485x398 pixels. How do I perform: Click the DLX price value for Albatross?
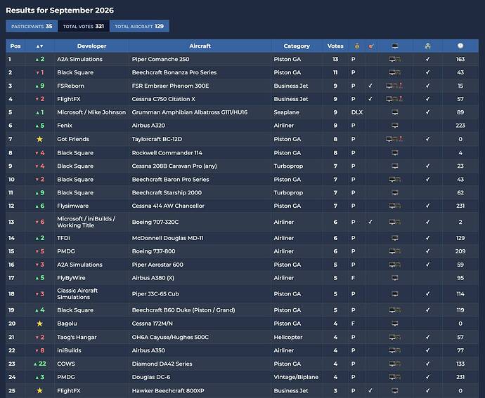click(x=357, y=112)
